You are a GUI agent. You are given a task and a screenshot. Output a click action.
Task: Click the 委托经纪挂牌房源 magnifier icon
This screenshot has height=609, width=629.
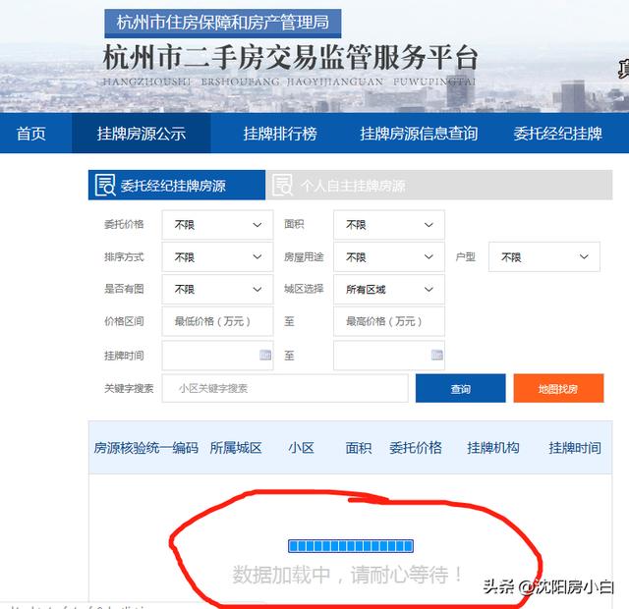(x=104, y=185)
